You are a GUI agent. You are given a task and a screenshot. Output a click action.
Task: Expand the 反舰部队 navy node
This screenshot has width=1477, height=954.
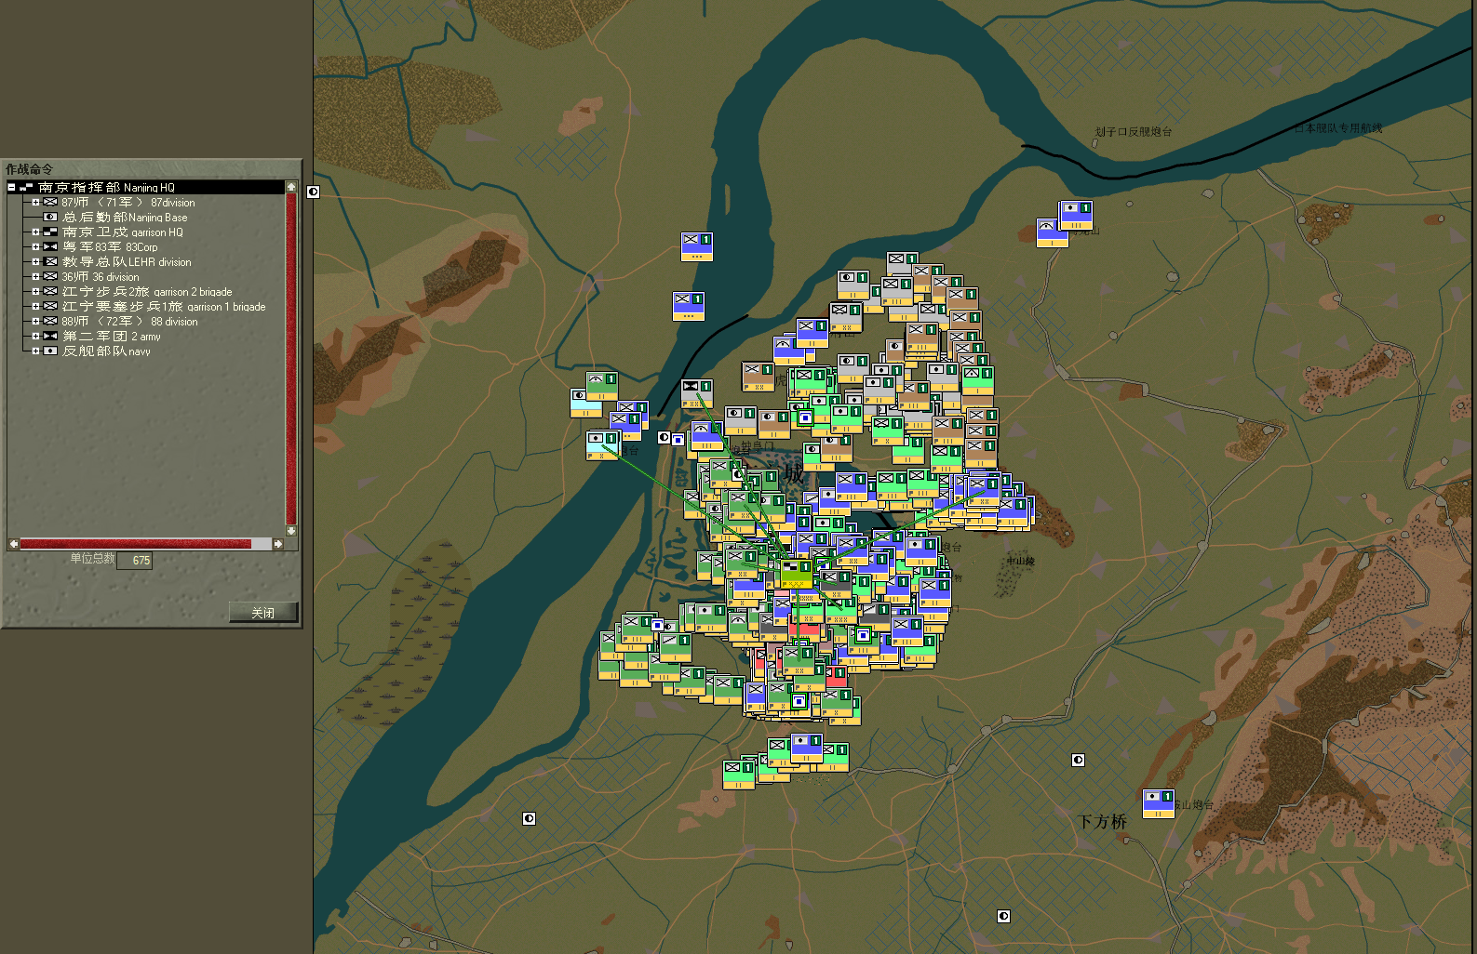point(35,351)
